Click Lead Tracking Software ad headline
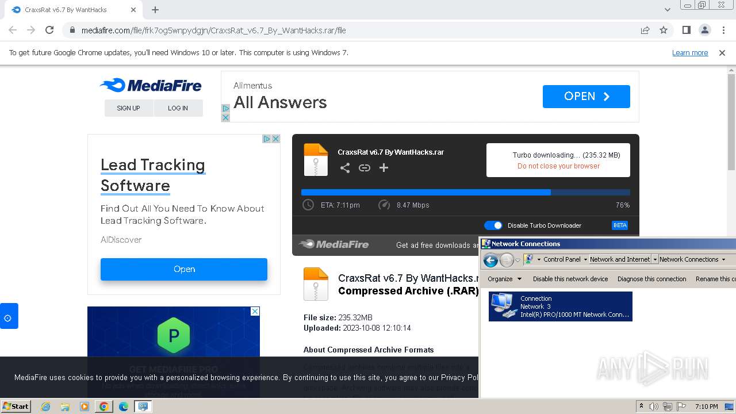This screenshot has height=414, width=736. tap(153, 175)
